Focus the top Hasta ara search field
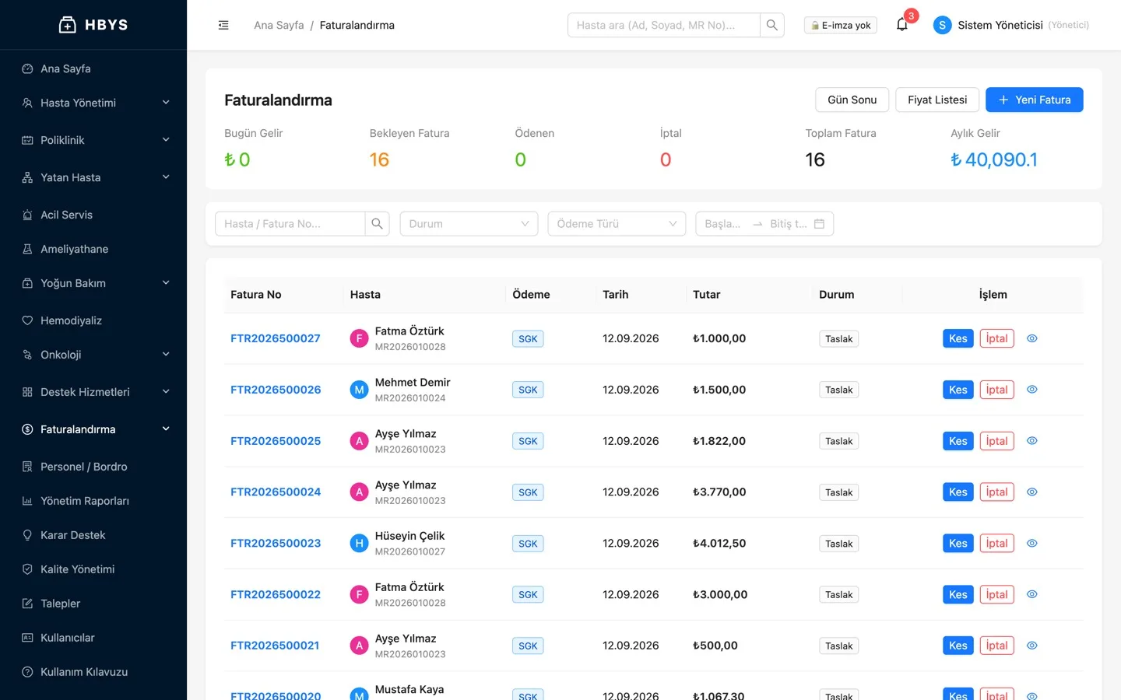 [664, 25]
